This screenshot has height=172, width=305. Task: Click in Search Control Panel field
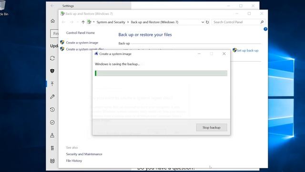(236, 22)
